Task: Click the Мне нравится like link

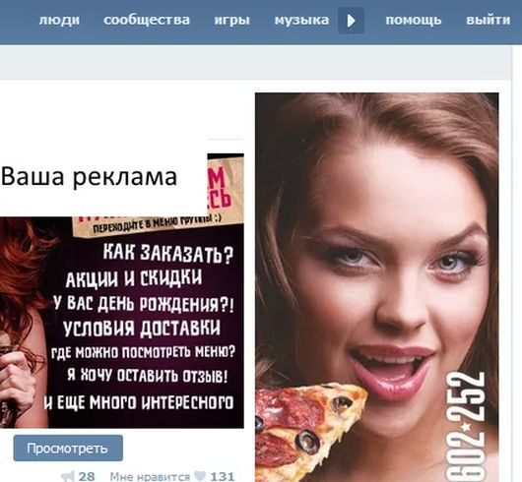Action: [150, 477]
